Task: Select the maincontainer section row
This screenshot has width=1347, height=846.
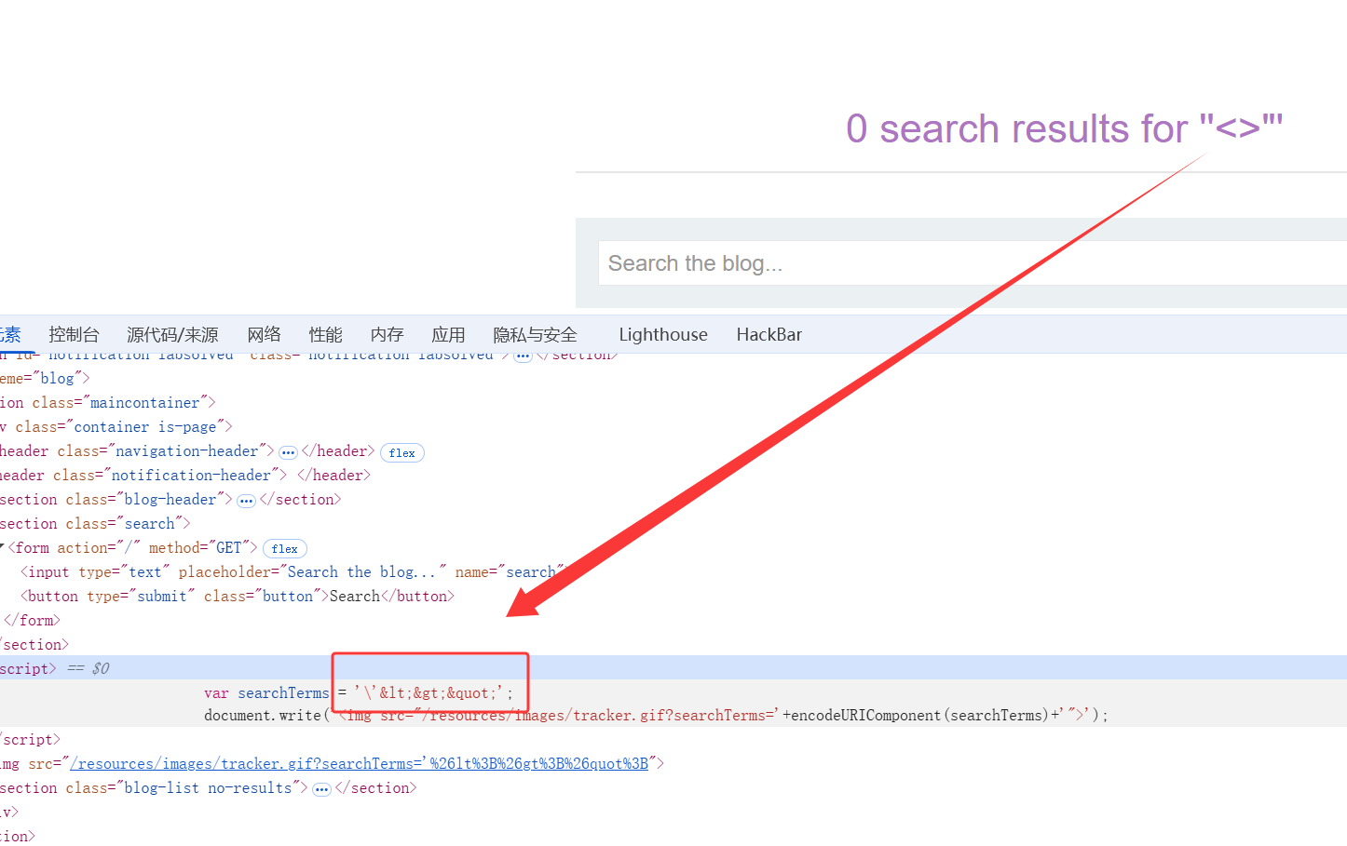Action: point(108,402)
